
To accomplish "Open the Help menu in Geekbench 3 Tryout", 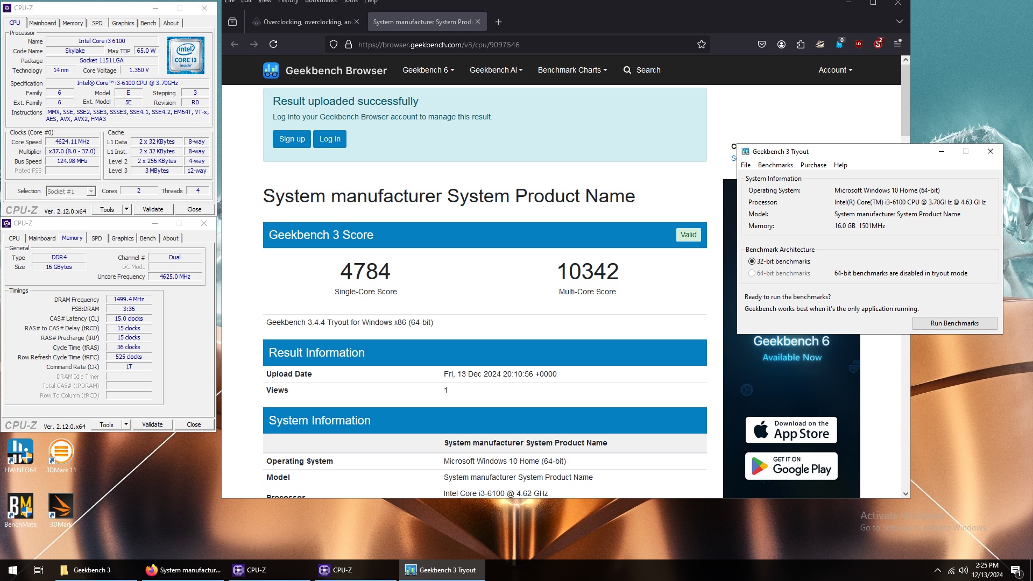I will coord(840,165).
